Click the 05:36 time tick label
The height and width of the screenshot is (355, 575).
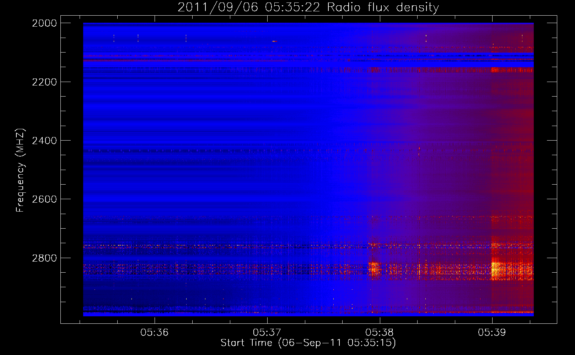click(154, 333)
